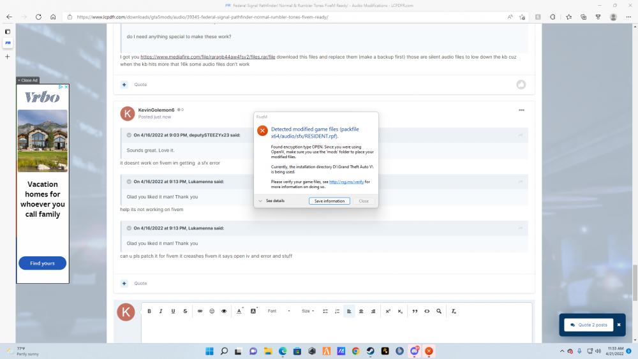Click Save information in FiveM dialog
The height and width of the screenshot is (359, 638).
click(x=329, y=201)
